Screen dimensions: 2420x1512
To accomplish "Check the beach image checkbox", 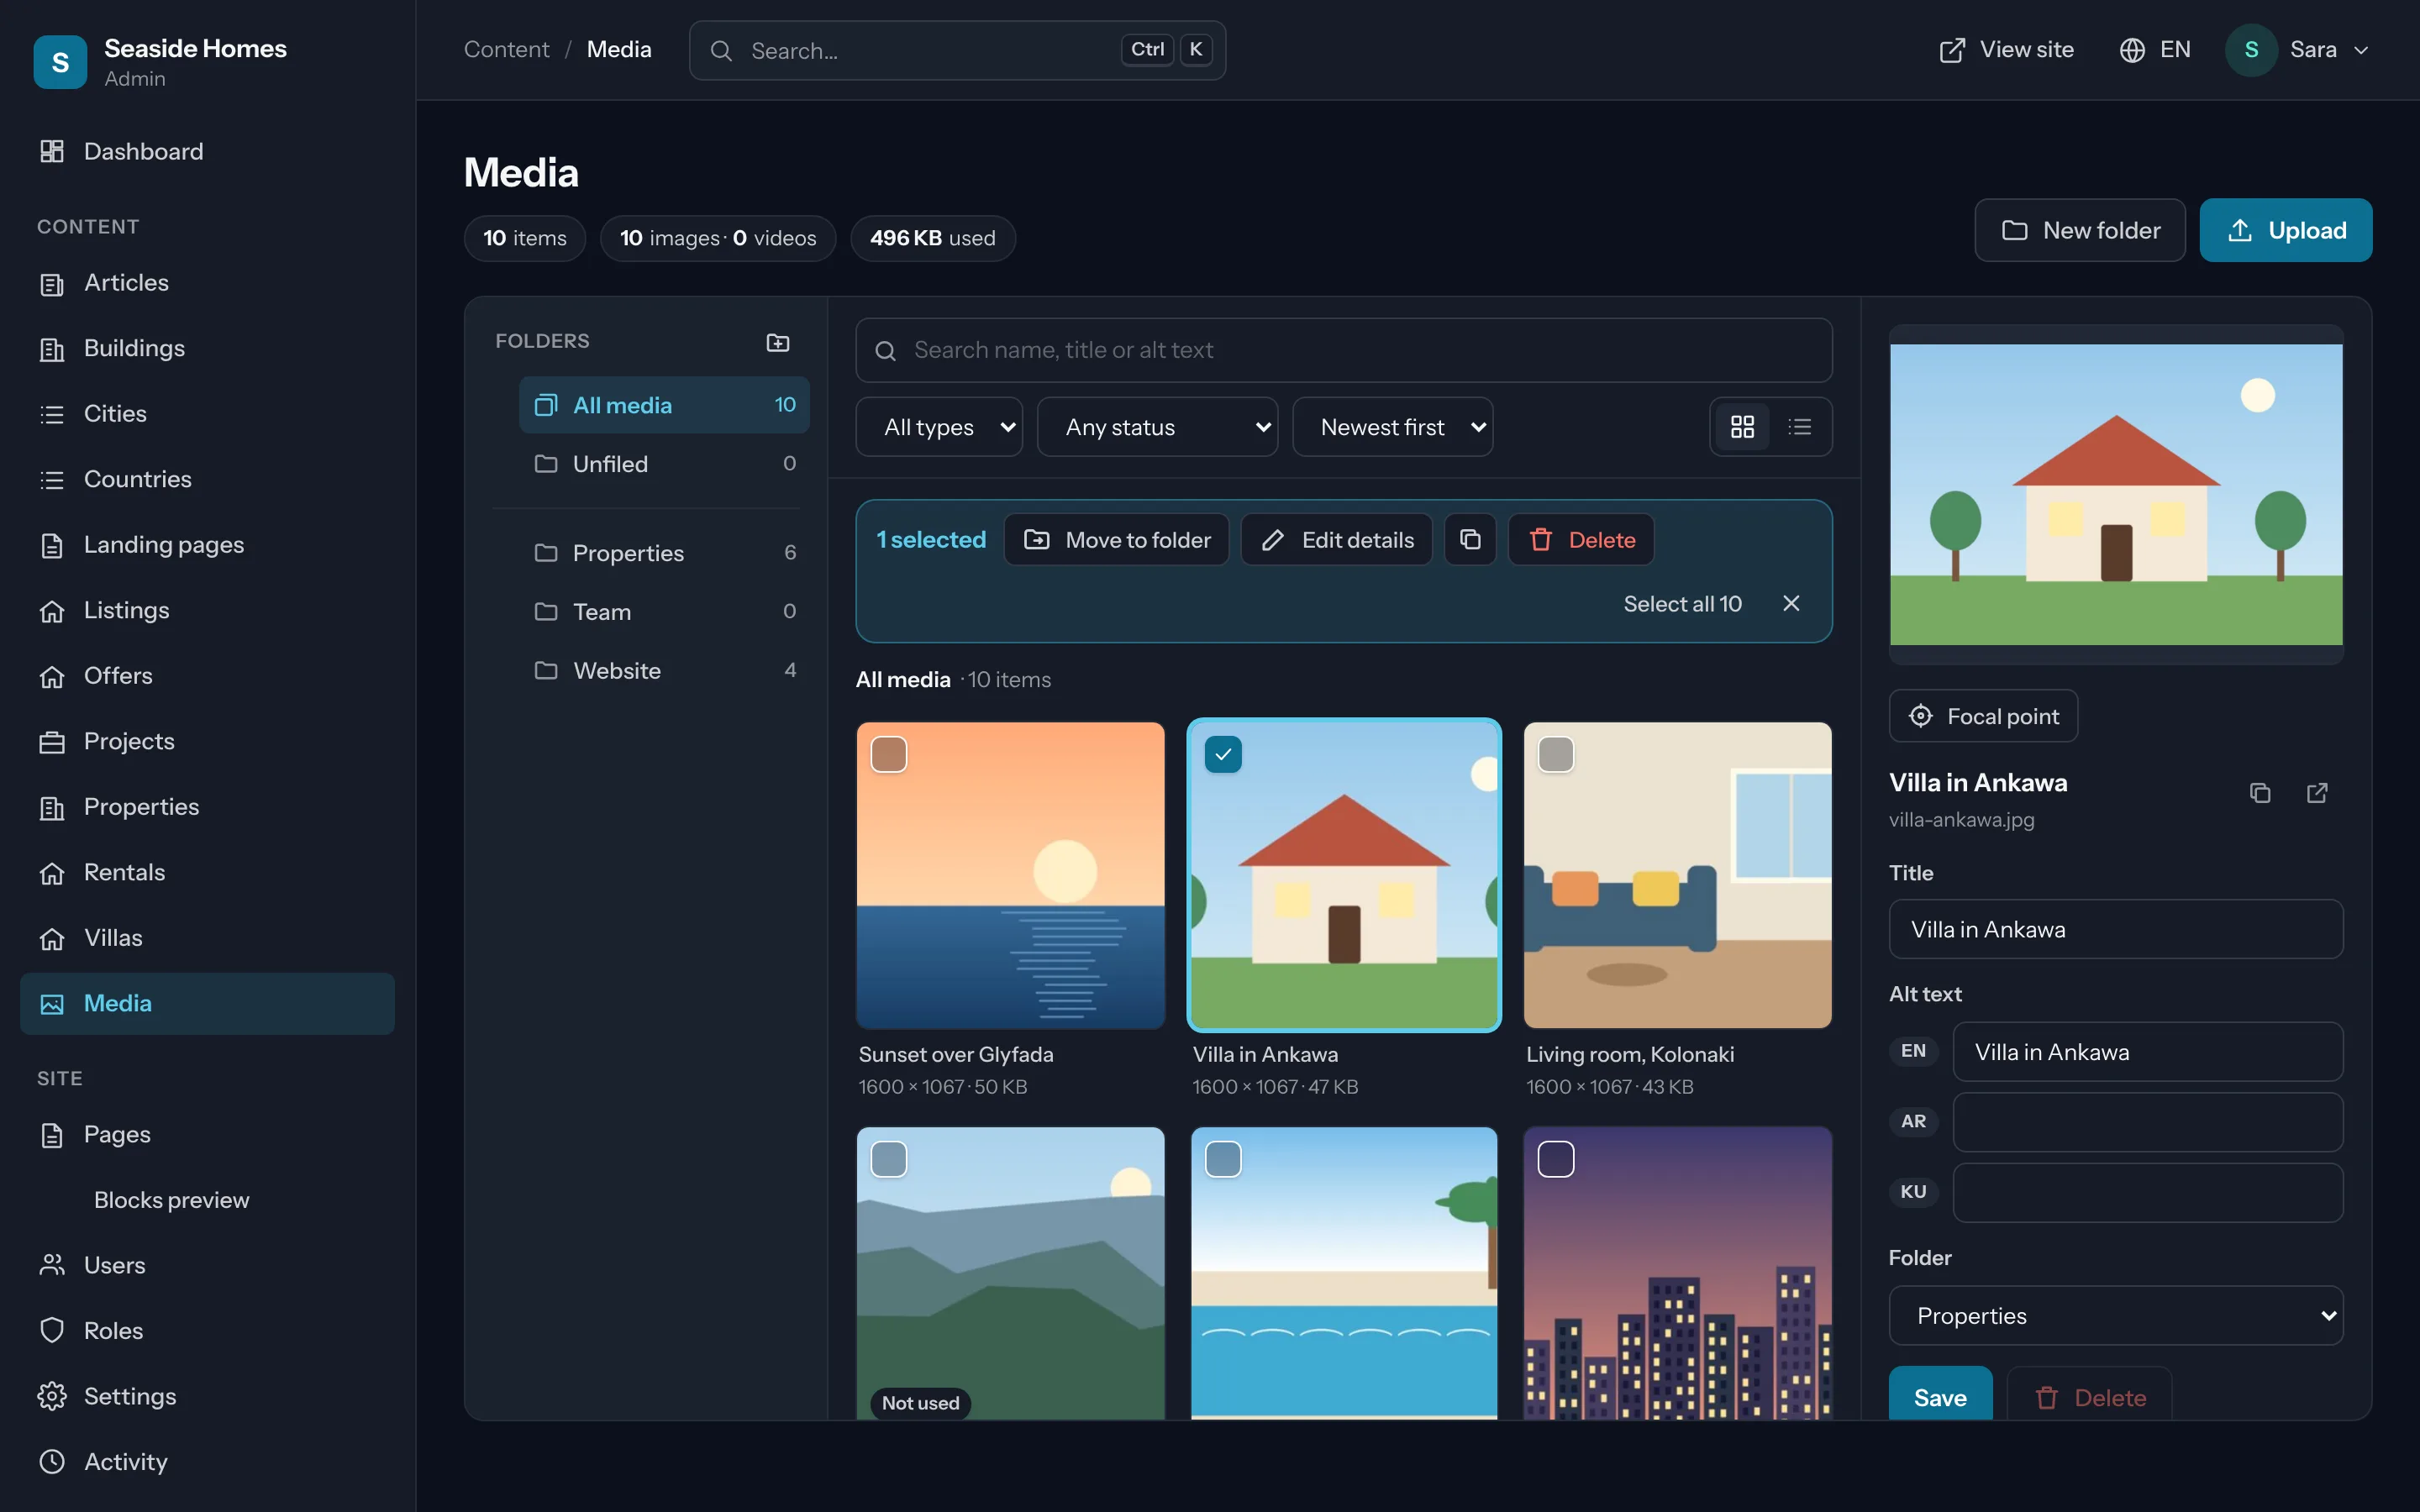I will click(x=1223, y=1159).
